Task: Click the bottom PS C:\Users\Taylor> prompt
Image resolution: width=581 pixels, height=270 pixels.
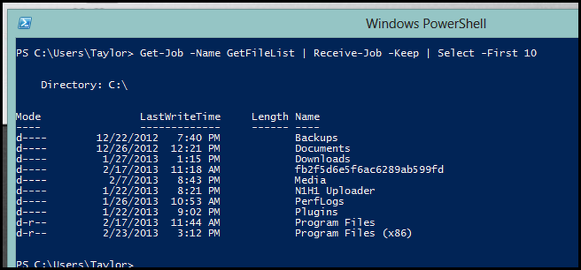Action: point(74,264)
